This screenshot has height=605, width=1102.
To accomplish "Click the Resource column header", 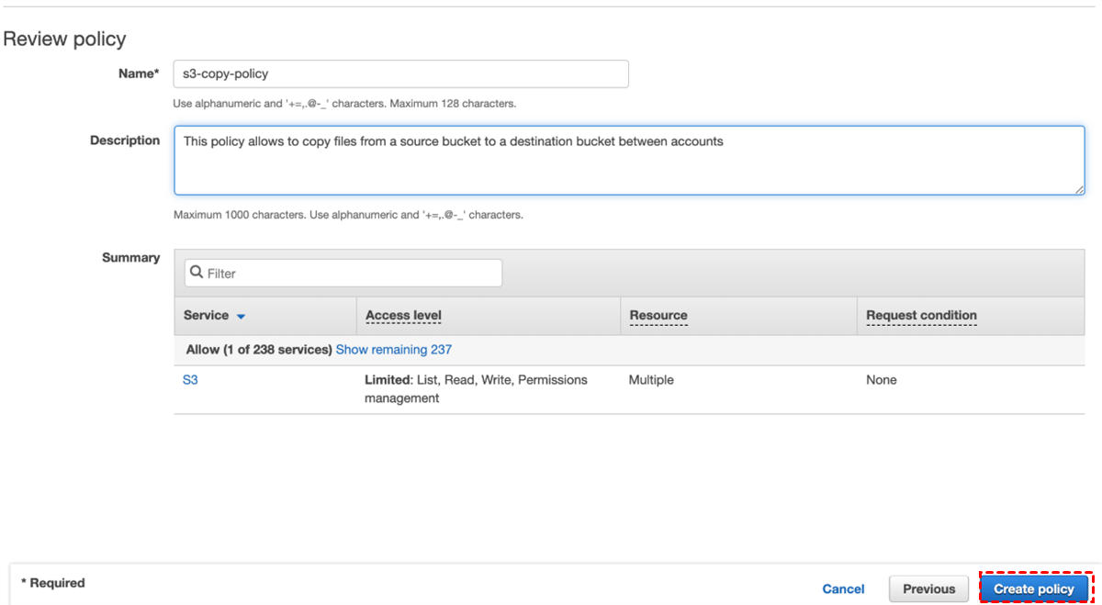I will click(x=658, y=315).
